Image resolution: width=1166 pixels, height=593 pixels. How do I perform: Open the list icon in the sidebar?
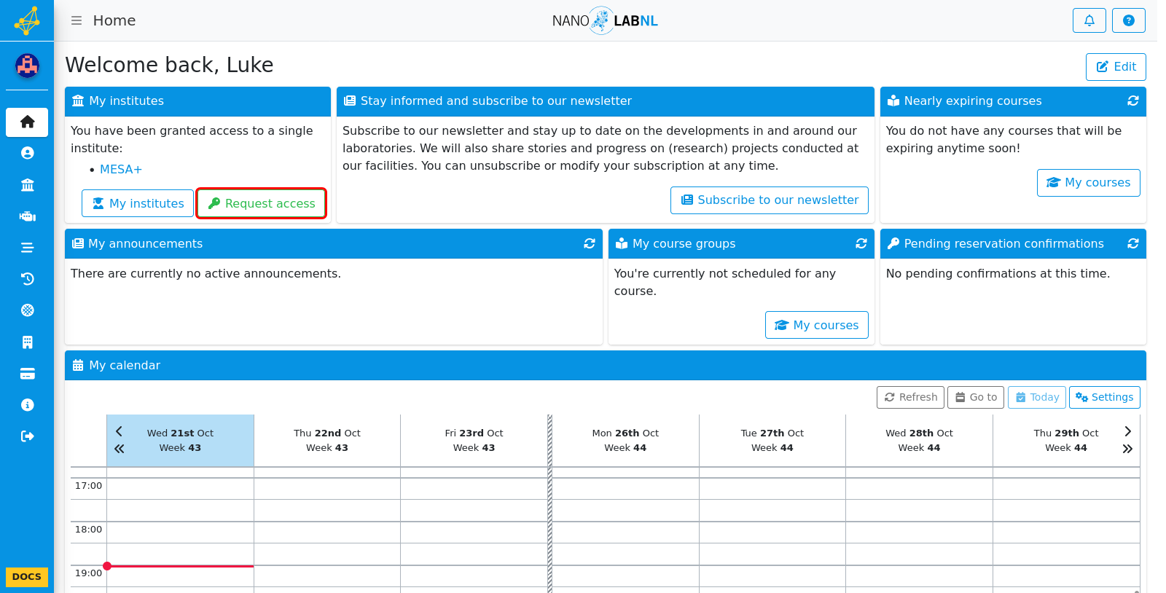pyautogui.click(x=27, y=248)
